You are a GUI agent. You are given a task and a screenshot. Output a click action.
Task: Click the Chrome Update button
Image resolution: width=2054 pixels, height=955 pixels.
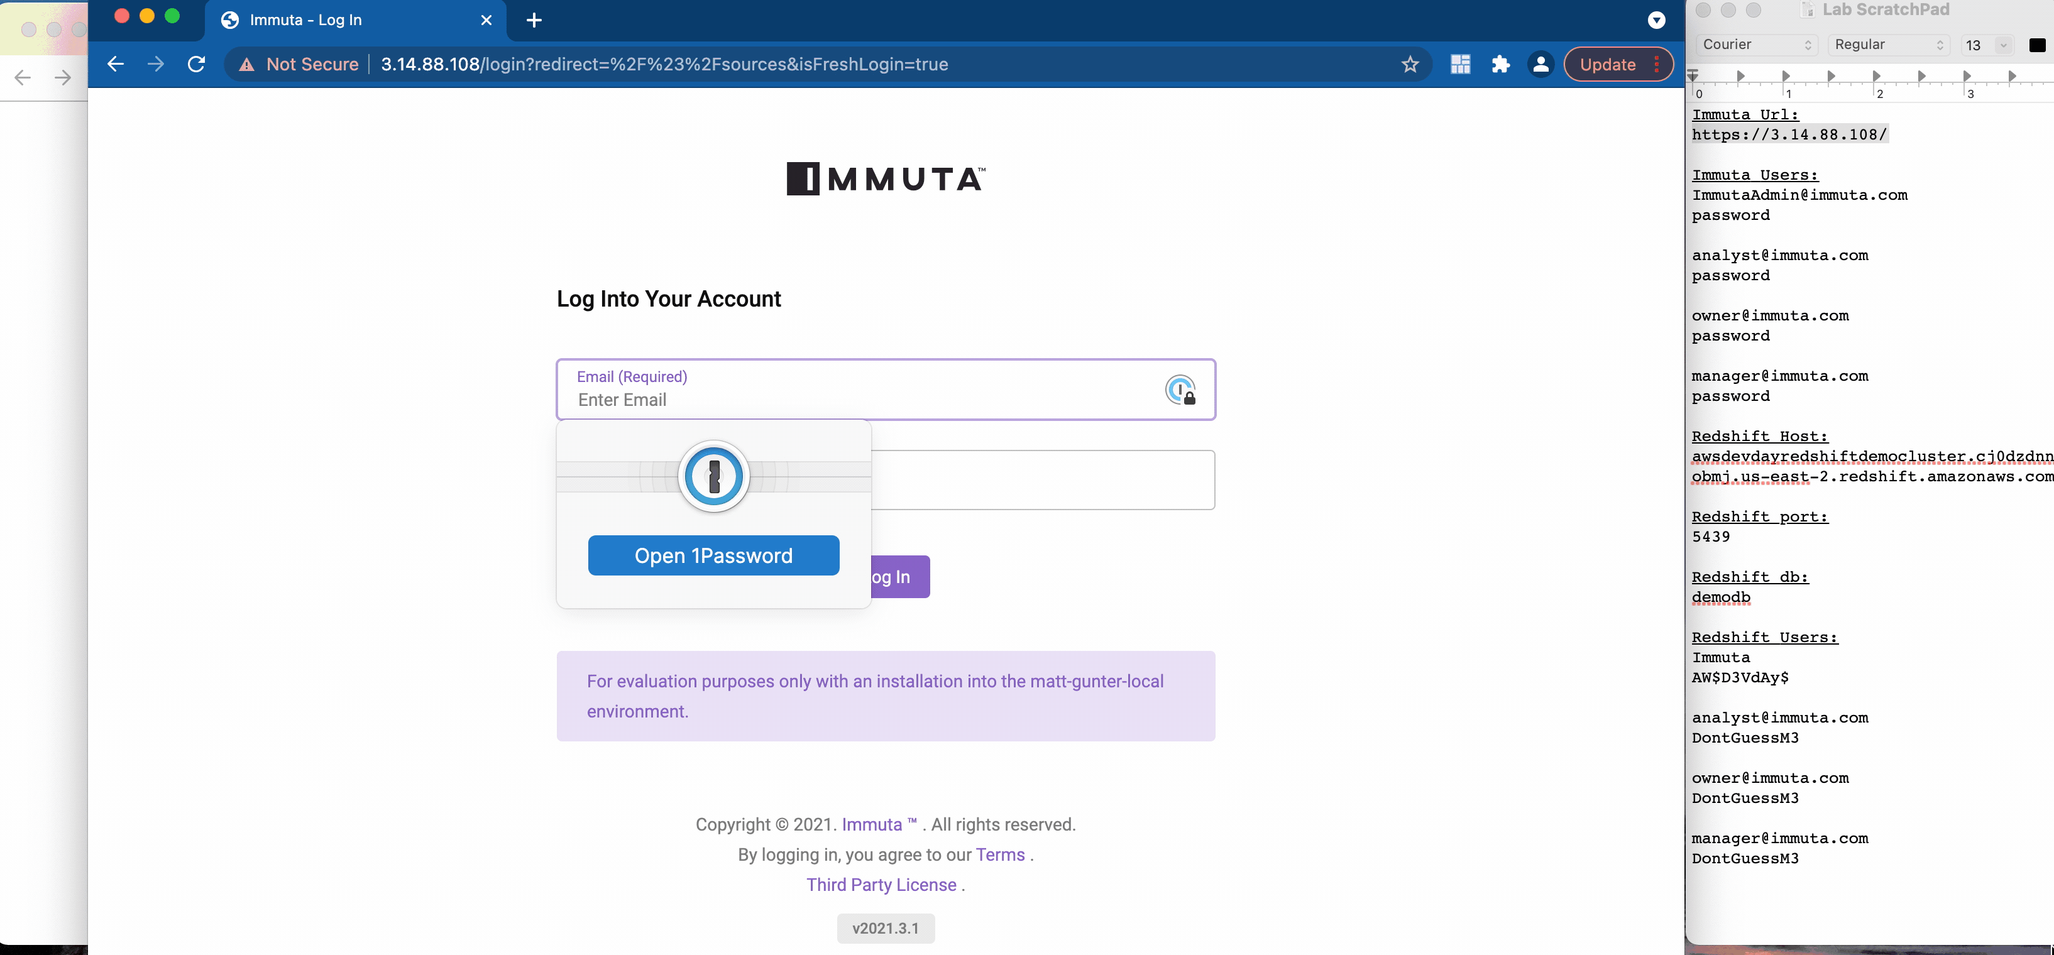click(x=1608, y=65)
